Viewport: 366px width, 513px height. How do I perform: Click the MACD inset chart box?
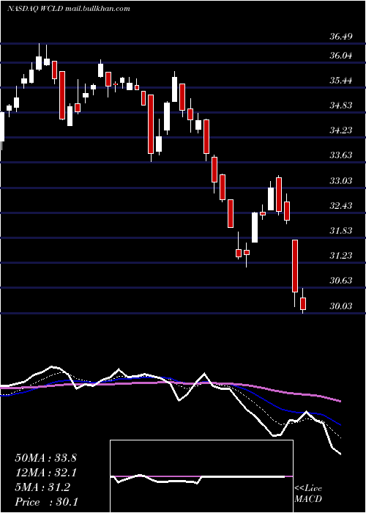point(201,476)
